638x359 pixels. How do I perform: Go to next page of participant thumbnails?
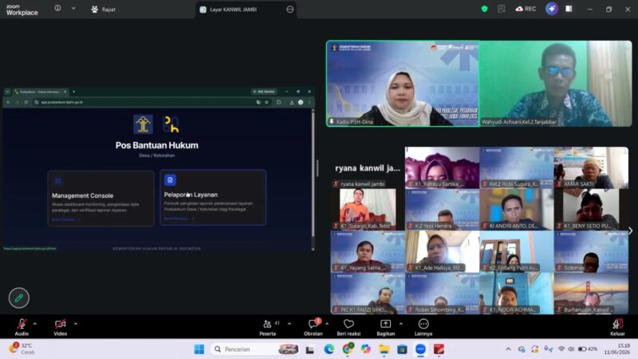click(x=630, y=231)
